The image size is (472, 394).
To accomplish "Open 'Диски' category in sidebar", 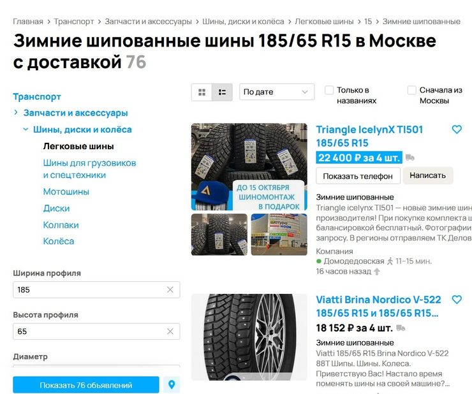I will click(56, 208).
